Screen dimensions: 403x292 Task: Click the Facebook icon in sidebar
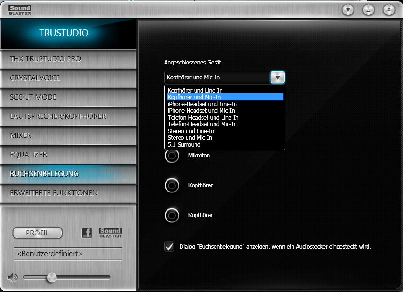87,233
